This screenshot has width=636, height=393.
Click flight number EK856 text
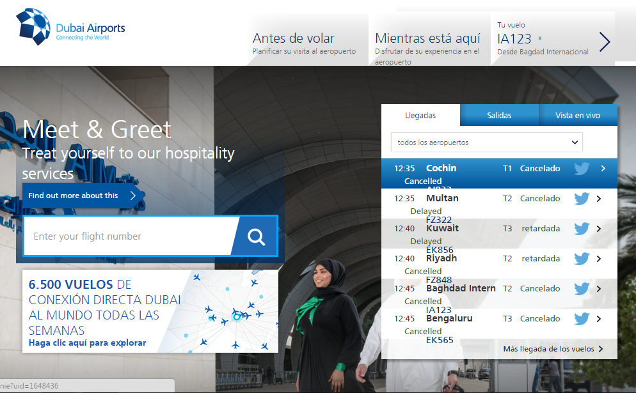(x=440, y=250)
